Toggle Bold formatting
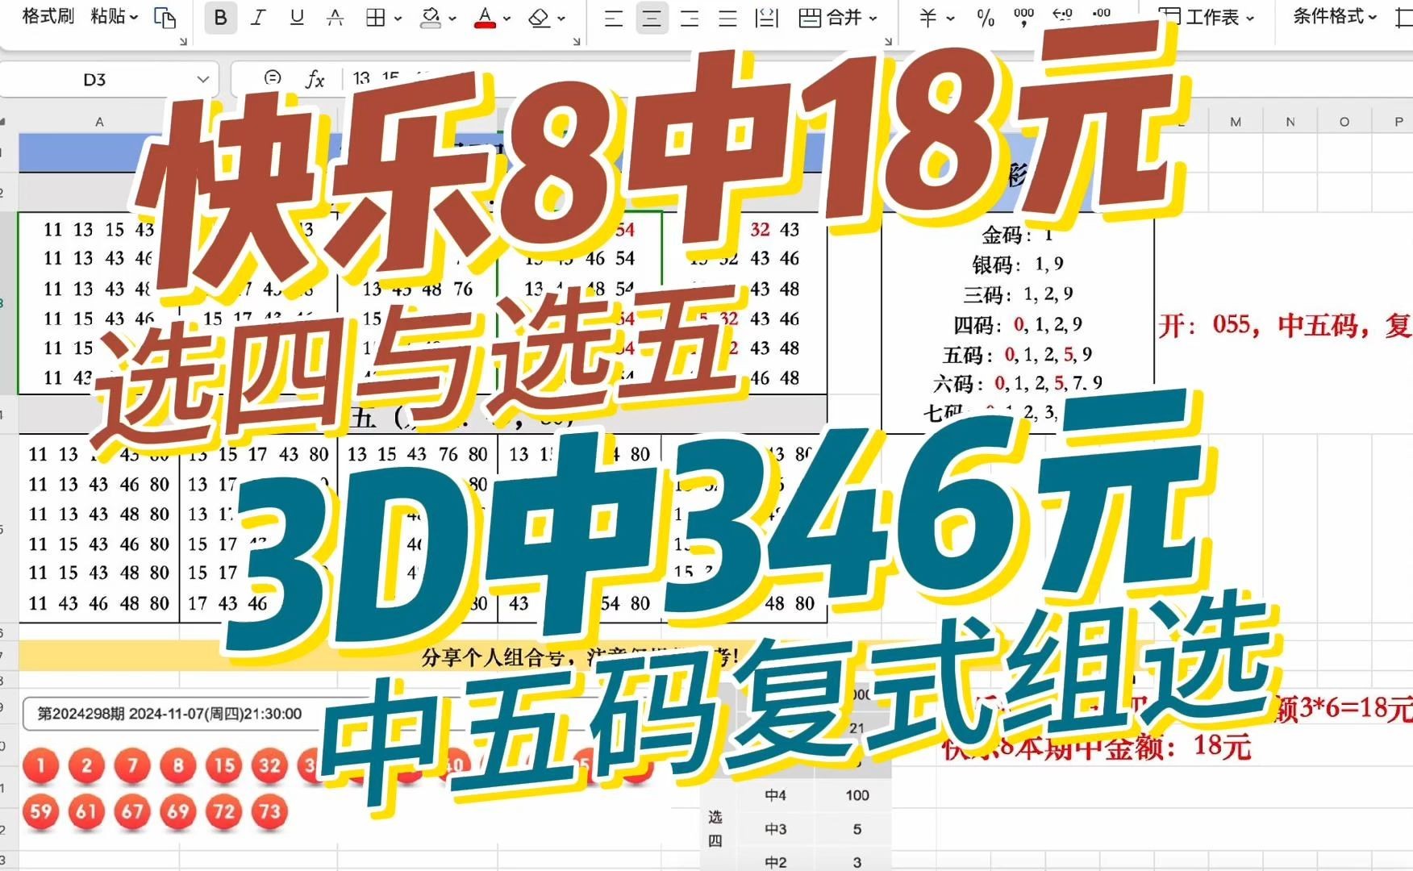This screenshot has width=1413, height=871. point(221,18)
